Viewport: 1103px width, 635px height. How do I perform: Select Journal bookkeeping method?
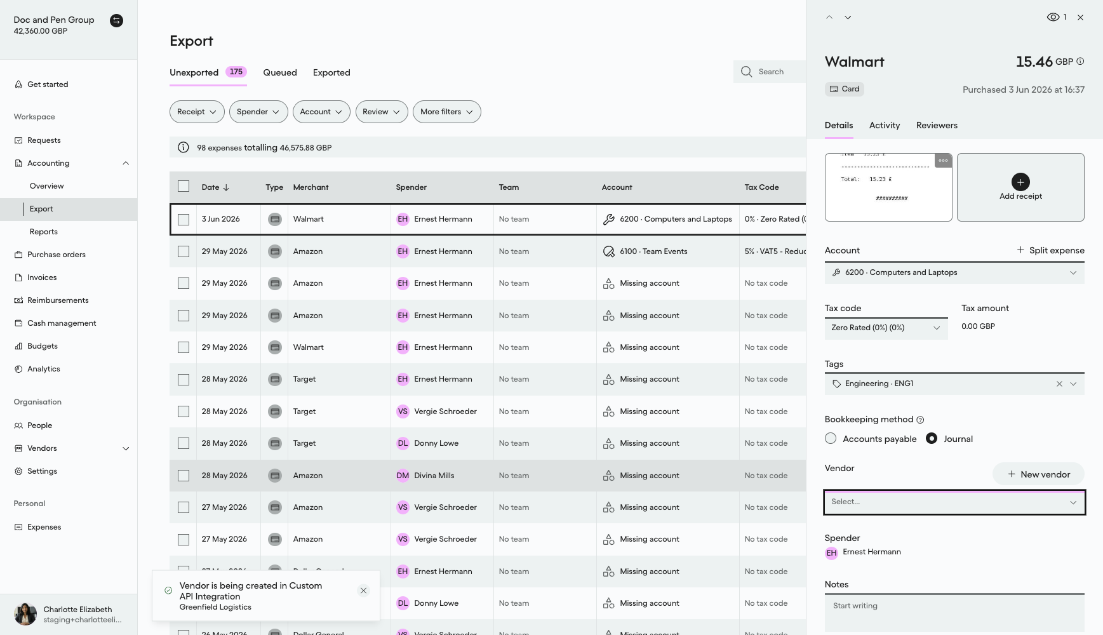pos(932,439)
